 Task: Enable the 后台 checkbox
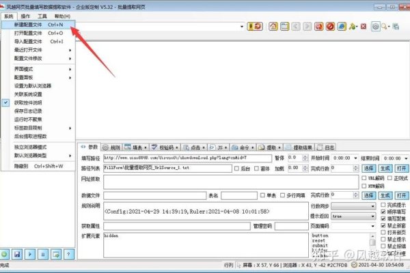[236, 167]
